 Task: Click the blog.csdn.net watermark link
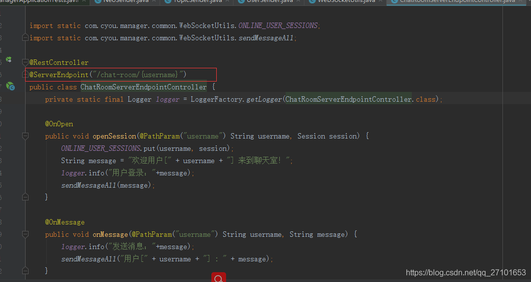point(465,273)
